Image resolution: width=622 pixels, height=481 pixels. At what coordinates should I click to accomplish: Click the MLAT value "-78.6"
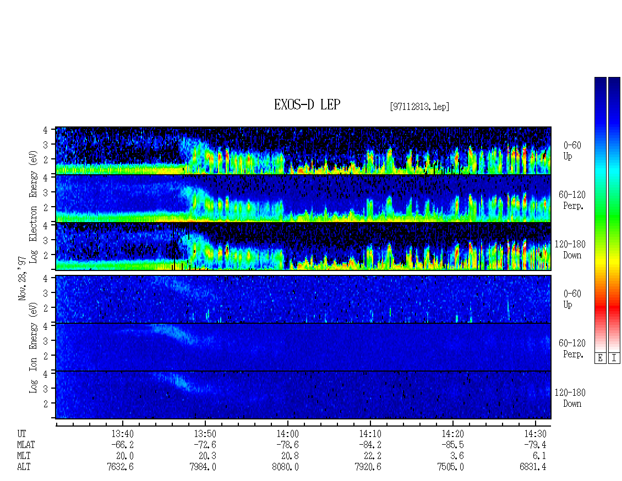pos(287,445)
